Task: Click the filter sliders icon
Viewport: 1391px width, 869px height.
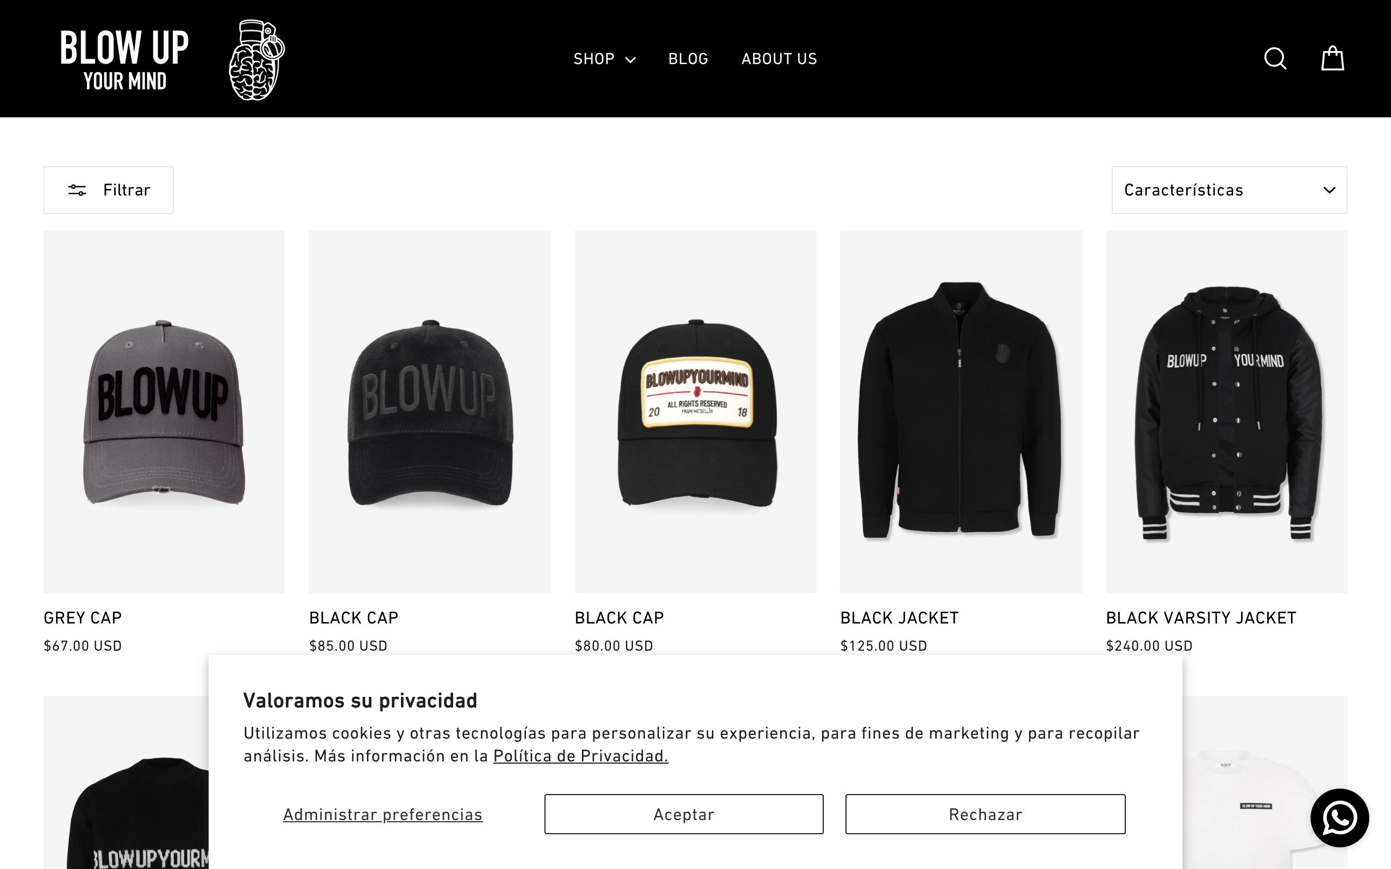Action: (x=77, y=190)
